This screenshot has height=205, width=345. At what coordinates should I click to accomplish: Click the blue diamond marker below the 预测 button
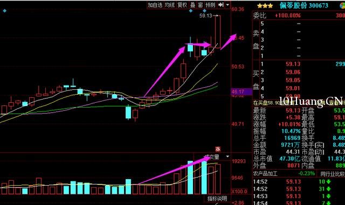[205, 11]
